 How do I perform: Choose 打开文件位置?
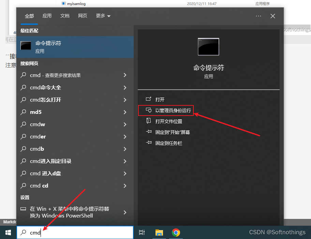tap(168, 121)
